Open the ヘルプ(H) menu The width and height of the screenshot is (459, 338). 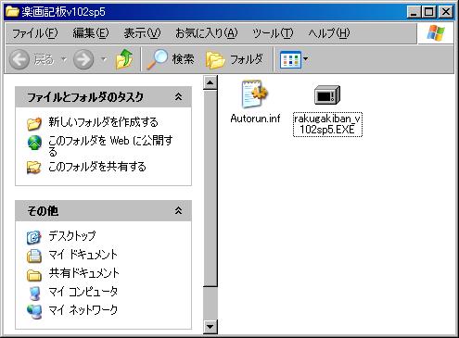pos(329,33)
